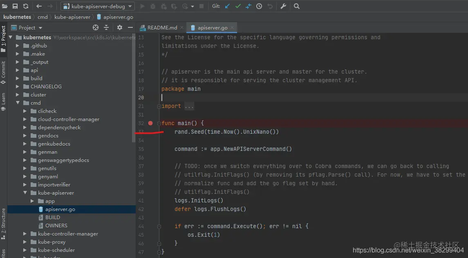Hide the Project panel with the minus icon
Screen dimensions: 468x258
[130, 27]
